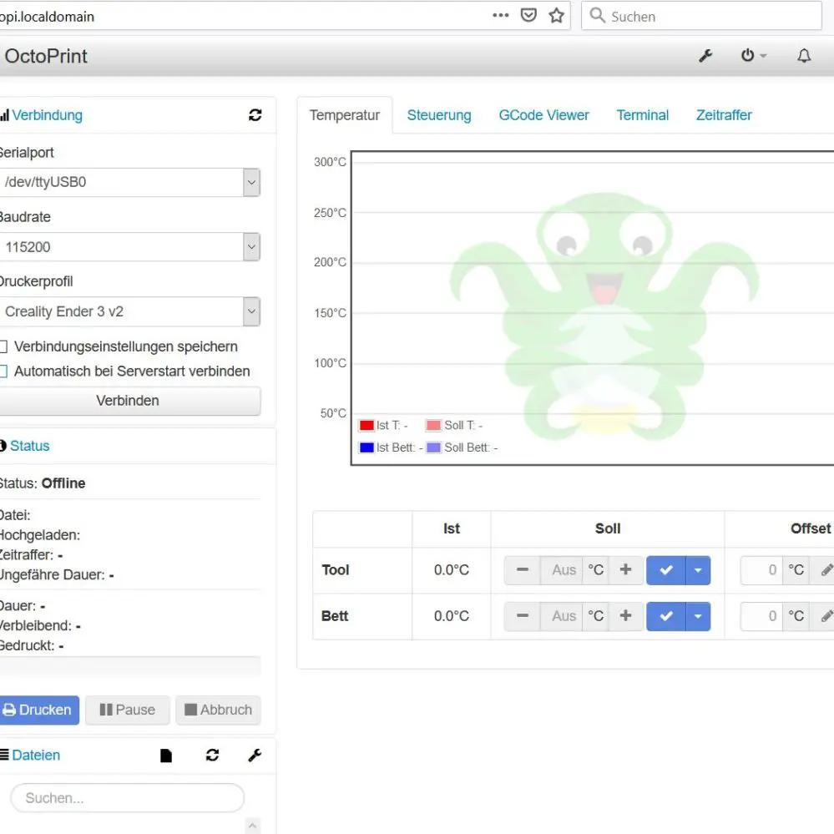The height and width of the screenshot is (834, 834).
Task: Toggle Ist Bett legend entry in graph
Action: click(x=391, y=447)
